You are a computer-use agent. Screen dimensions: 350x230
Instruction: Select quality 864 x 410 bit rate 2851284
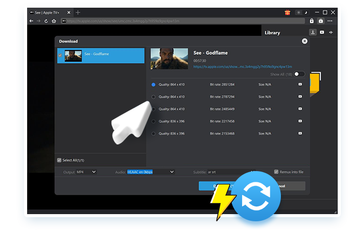click(154, 85)
